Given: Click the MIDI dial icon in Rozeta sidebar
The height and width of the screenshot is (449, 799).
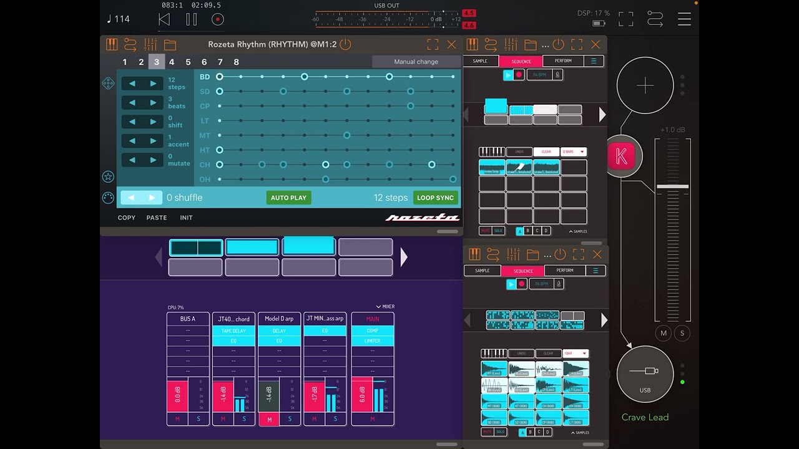Looking at the screenshot, I should pos(108,198).
